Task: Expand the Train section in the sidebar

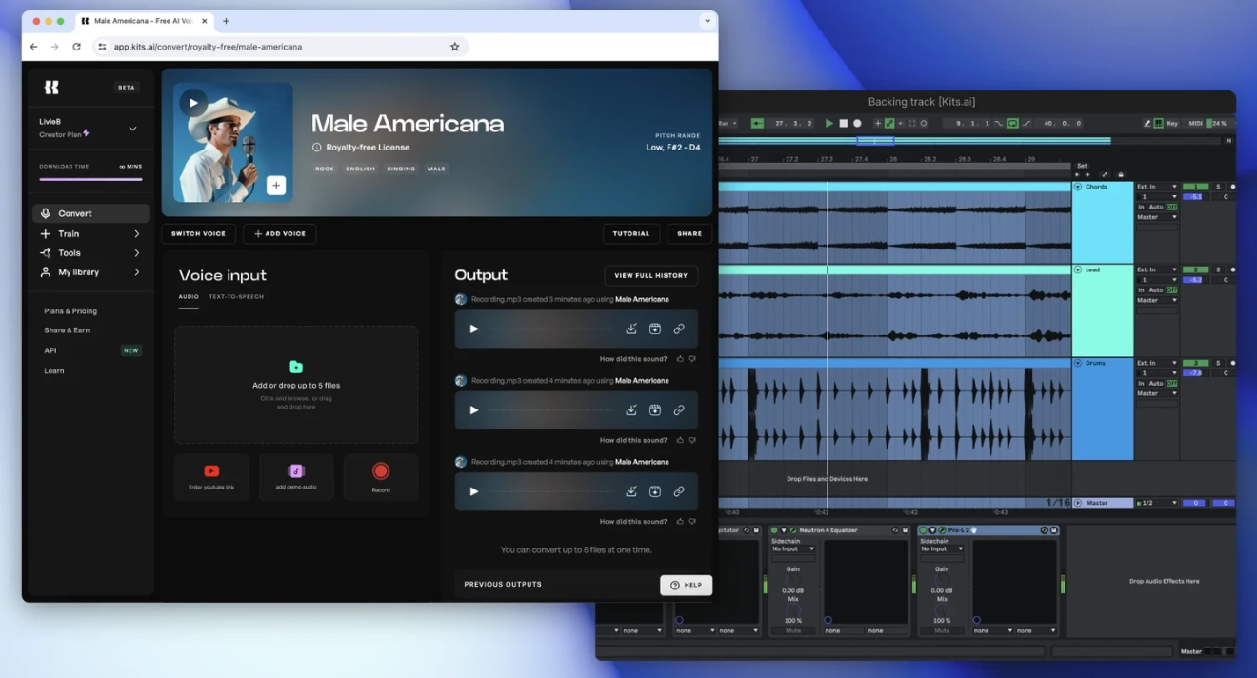Action: 67,233
